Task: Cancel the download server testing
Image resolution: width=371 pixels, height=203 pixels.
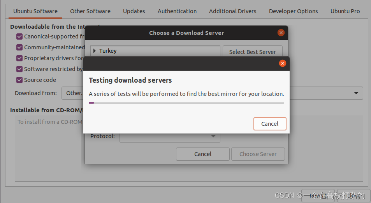Action: tap(270, 124)
